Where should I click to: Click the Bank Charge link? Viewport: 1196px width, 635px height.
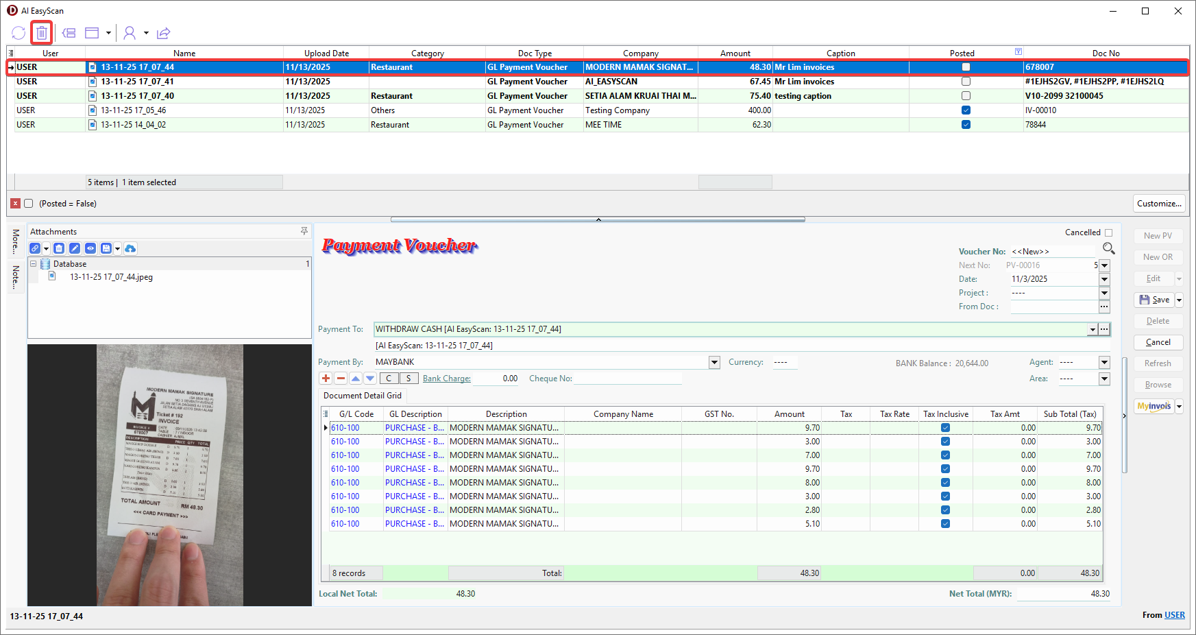coord(446,379)
